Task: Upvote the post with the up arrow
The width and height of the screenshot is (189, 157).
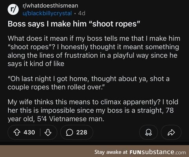Action: 17,132
